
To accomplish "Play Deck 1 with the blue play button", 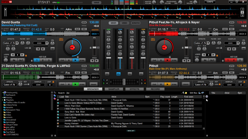I will (75, 60).
